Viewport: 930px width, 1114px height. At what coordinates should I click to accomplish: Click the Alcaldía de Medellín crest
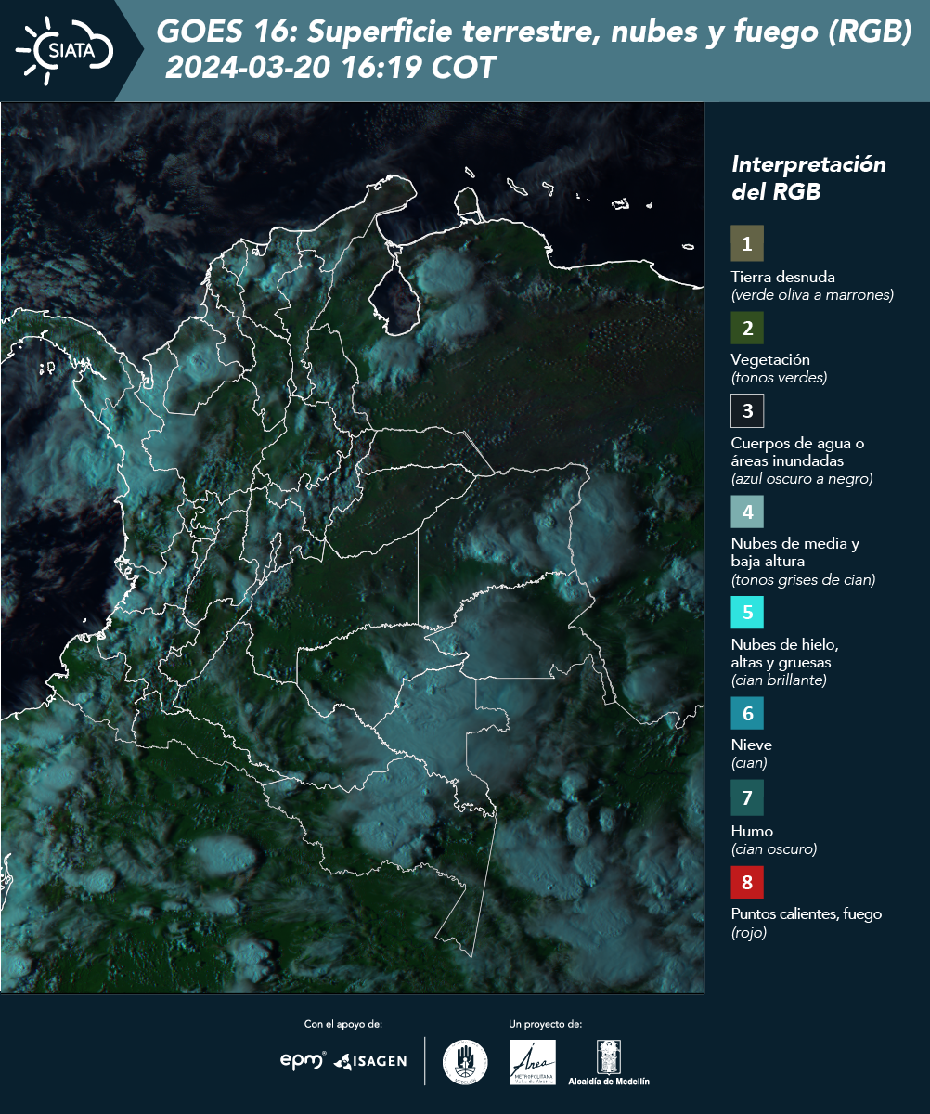[609, 1056]
